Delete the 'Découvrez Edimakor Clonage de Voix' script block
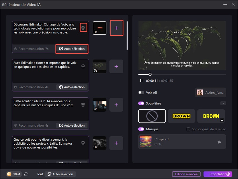 click(x=83, y=28)
